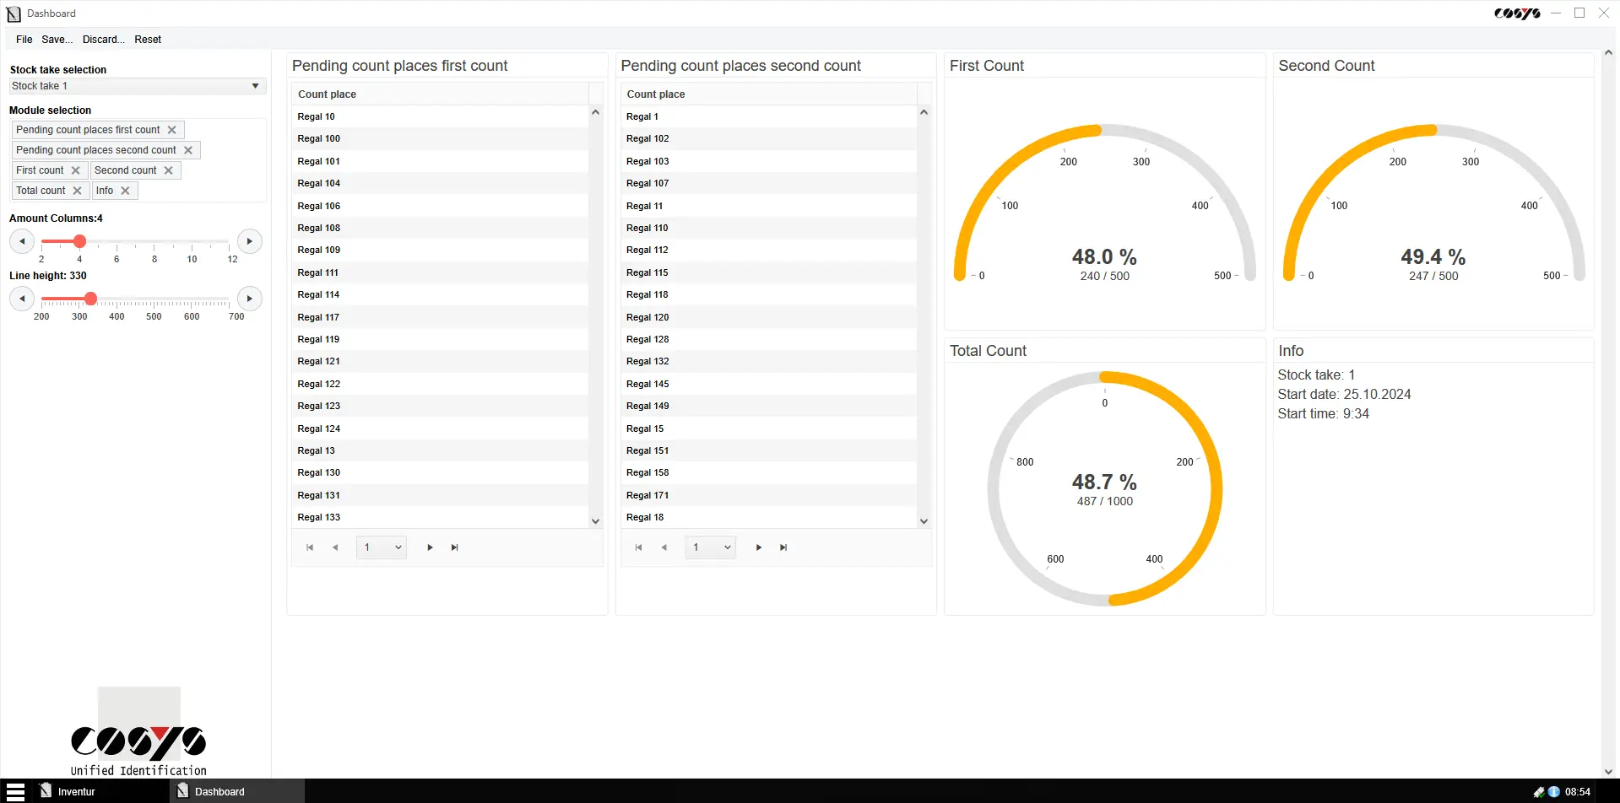
Task: Remove the 'First count' module tag
Action: point(76,170)
